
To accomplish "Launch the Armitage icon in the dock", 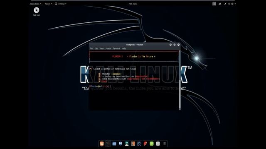I will click(127, 144).
